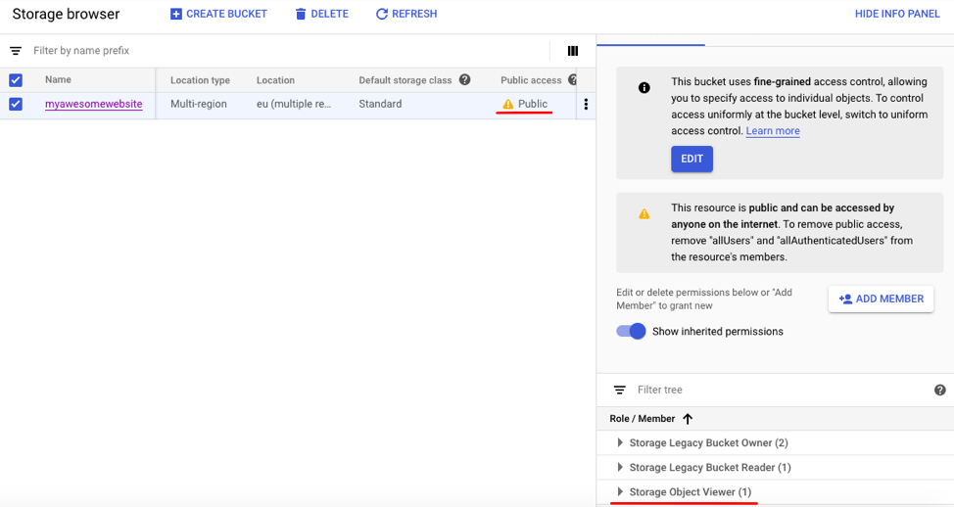Click the Filter tree filter icon
954x507 pixels.
(619, 390)
